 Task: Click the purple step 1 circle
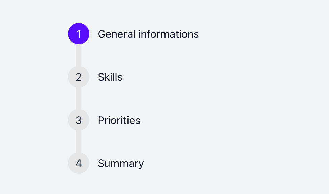79,34
